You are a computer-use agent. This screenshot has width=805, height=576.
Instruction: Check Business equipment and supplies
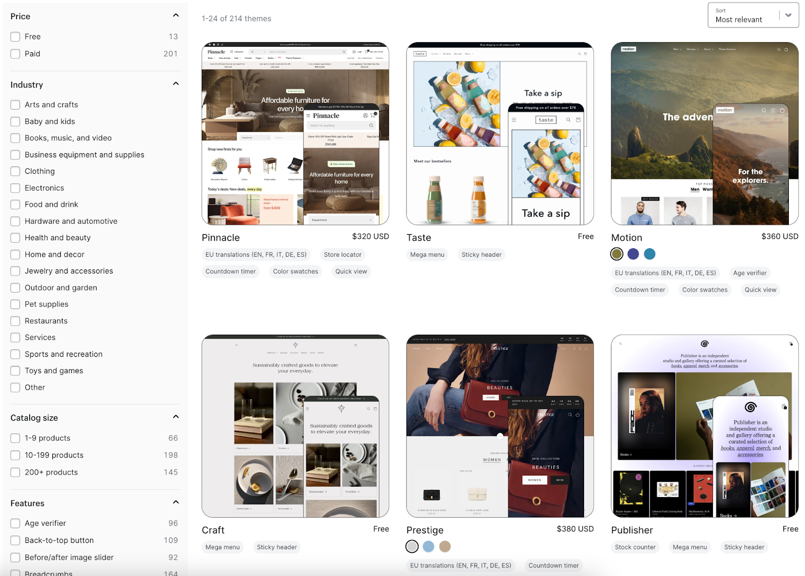(x=15, y=155)
